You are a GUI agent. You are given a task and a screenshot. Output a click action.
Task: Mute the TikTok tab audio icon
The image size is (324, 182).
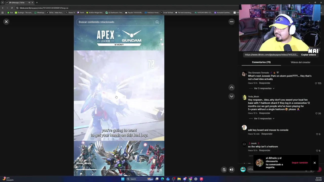(x=29, y=3)
